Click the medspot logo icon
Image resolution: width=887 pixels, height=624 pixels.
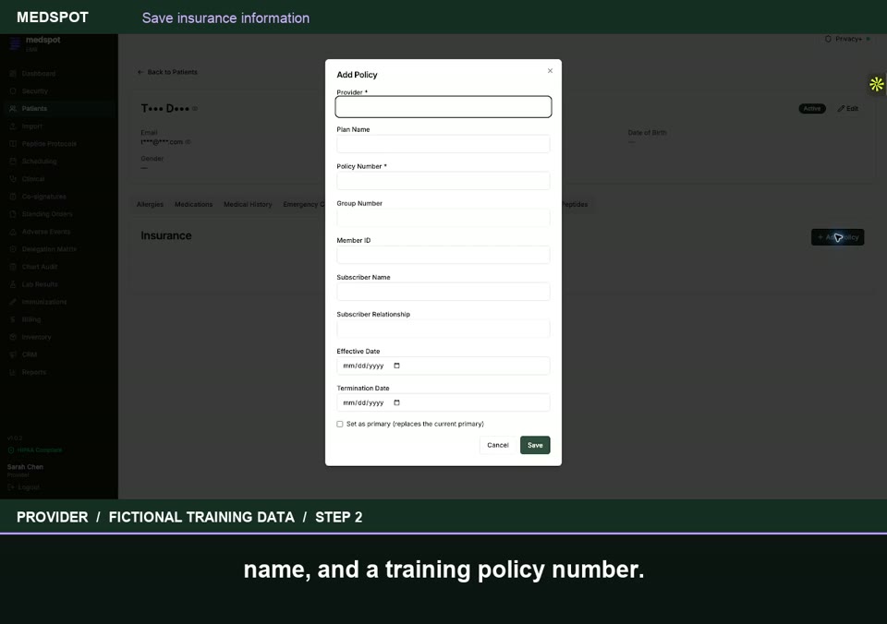[16, 43]
